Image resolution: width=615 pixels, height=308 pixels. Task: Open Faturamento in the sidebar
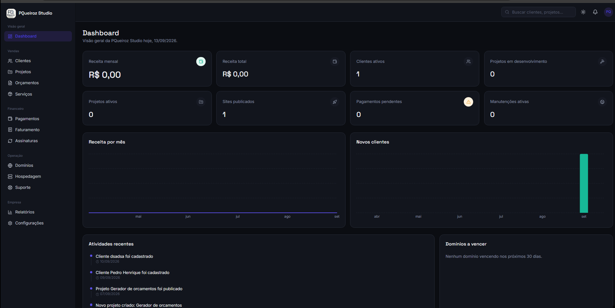(38, 130)
